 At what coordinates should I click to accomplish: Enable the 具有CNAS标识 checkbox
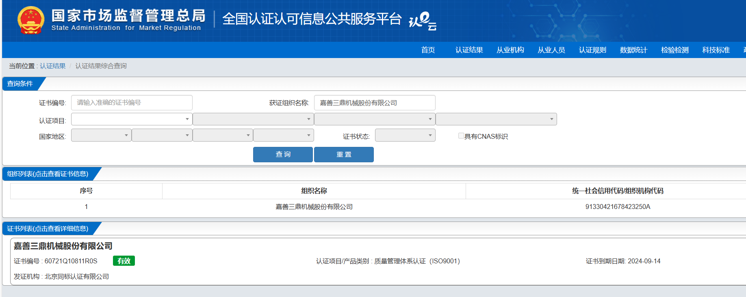pyautogui.click(x=461, y=136)
